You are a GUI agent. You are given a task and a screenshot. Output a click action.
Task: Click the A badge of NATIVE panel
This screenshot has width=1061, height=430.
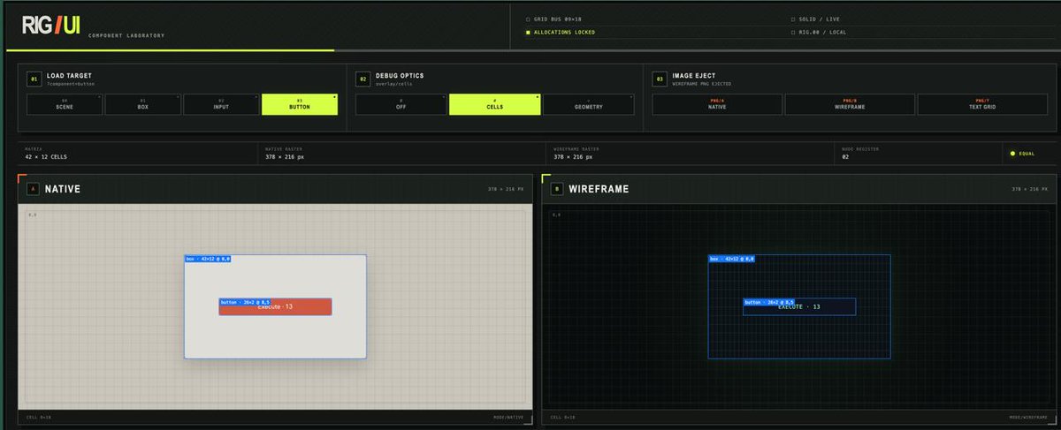pyautogui.click(x=33, y=189)
